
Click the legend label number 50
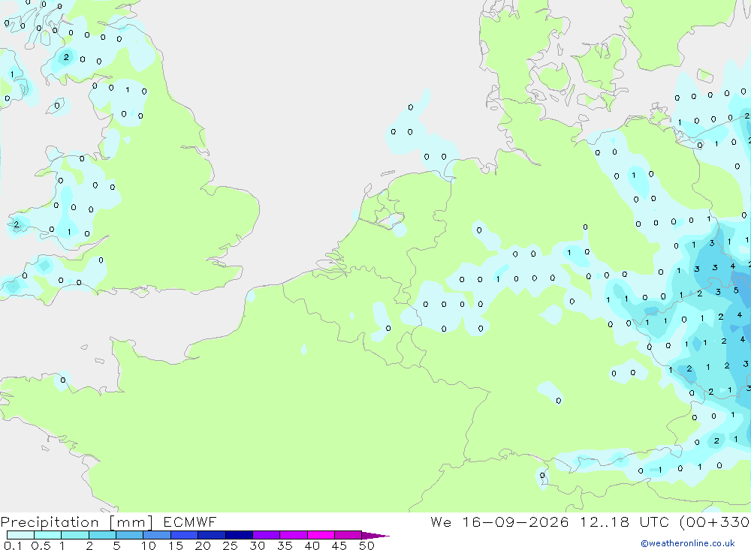tap(366, 545)
